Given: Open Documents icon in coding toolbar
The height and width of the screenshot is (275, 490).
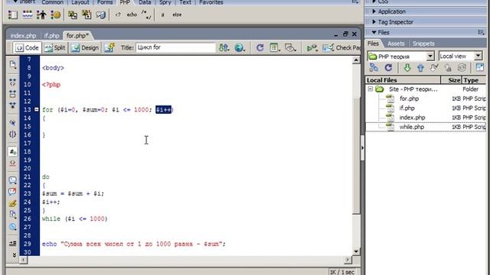Looking at the screenshot, I should click(12, 64).
